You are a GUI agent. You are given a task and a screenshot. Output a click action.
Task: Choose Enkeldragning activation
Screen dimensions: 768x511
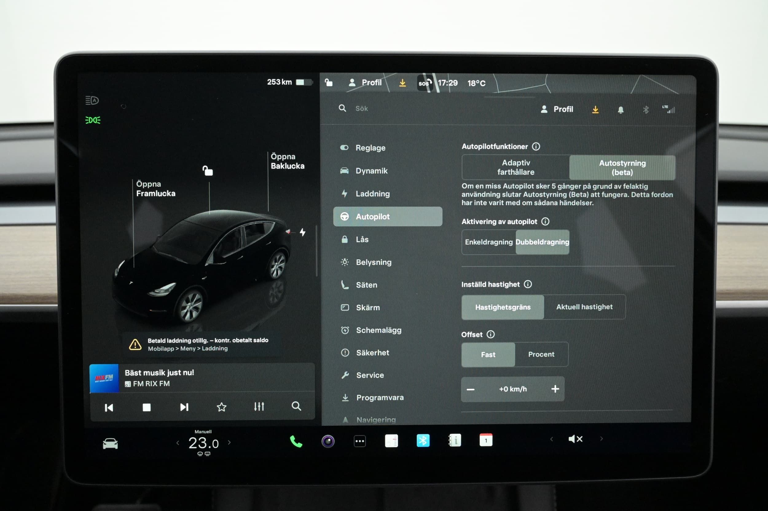[489, 242]
